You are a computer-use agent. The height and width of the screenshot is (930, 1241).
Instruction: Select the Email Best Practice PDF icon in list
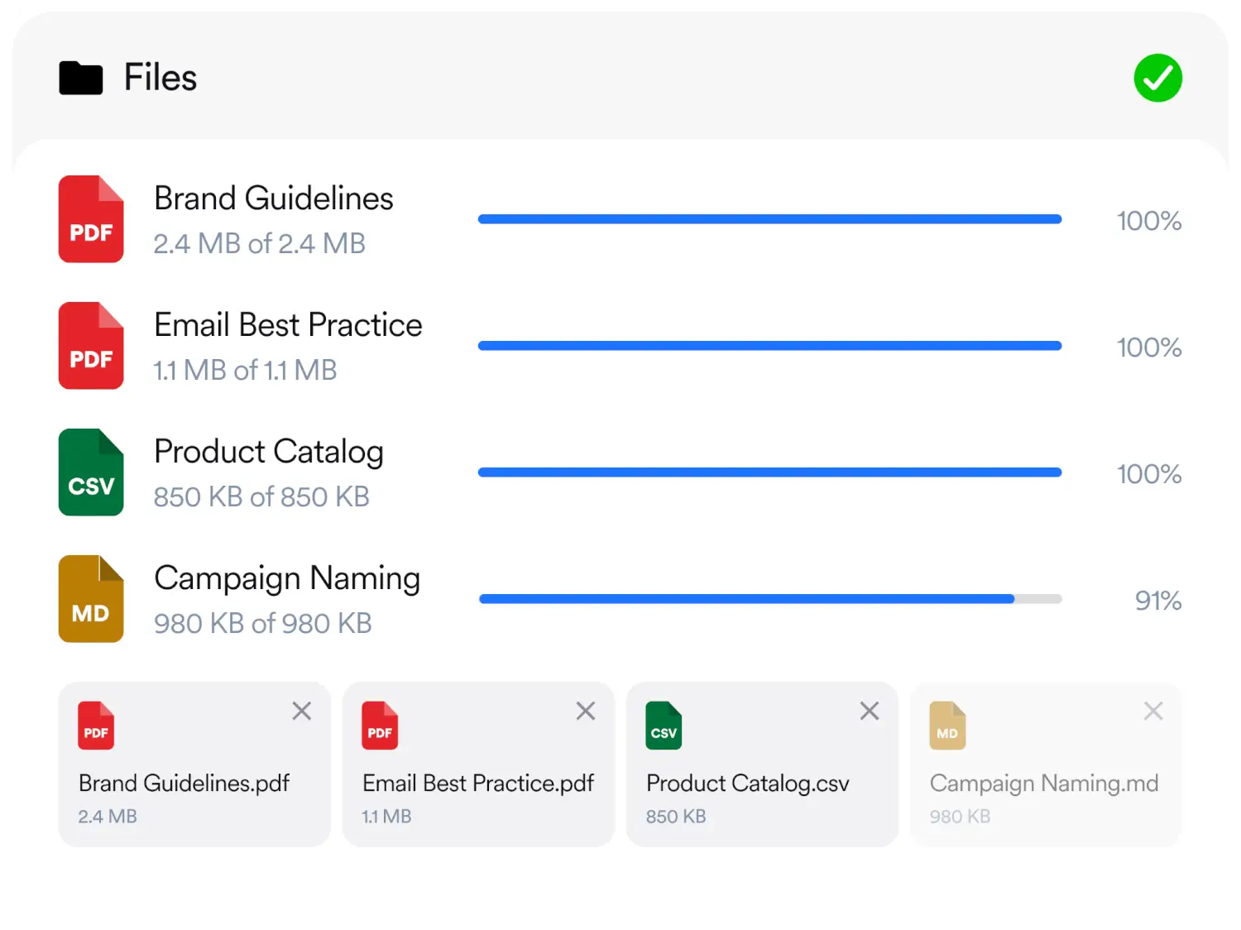(91, 346)
